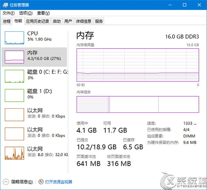Click the Task Manager title bar icon
The image size is (207, 190).
coord(5,5)
